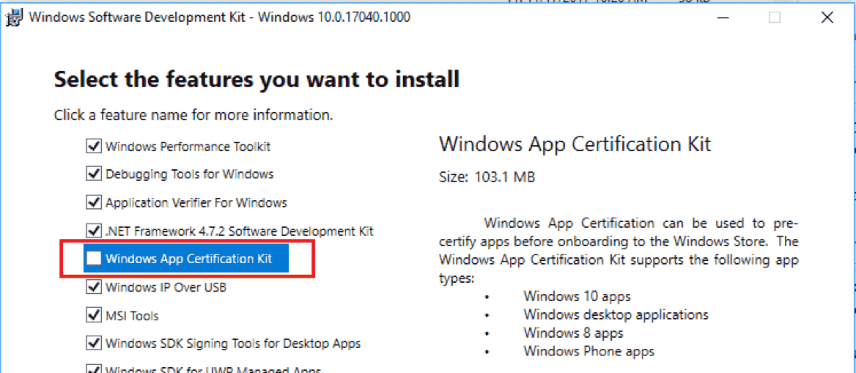Select the Debugging Tools for Windows feature name
Viewport: 856px width, 373px height.
pos(189,174)
